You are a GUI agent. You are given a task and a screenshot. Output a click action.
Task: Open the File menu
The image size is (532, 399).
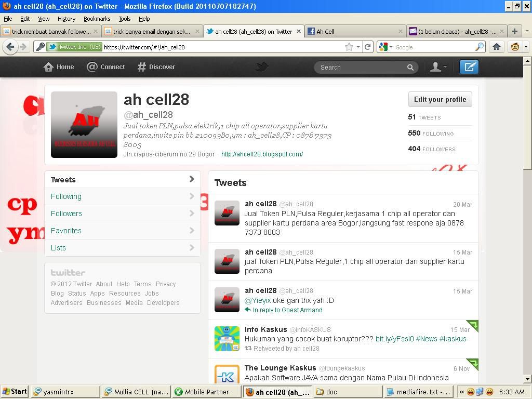(x=8, y=19)
